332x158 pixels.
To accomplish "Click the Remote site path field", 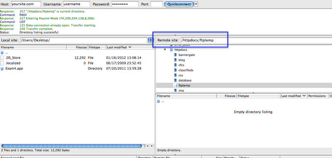I will coord(256,40).
